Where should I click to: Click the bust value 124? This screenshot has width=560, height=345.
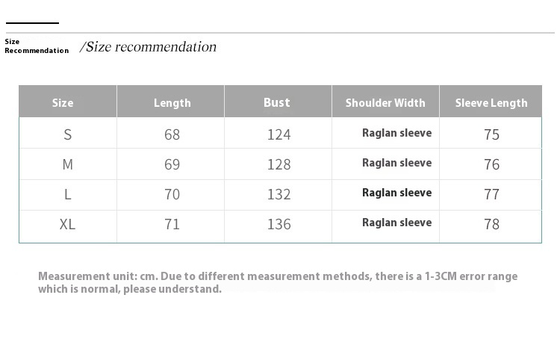[x=279, y=134]
